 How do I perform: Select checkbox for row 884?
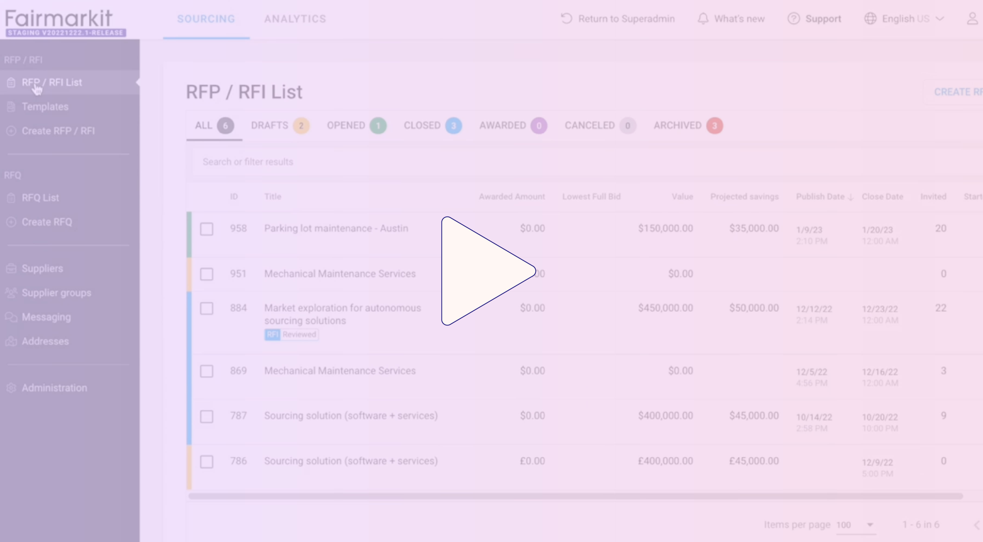pos(207,309)
